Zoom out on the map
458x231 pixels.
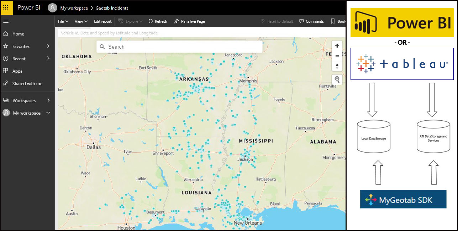[x=337, y=56]
